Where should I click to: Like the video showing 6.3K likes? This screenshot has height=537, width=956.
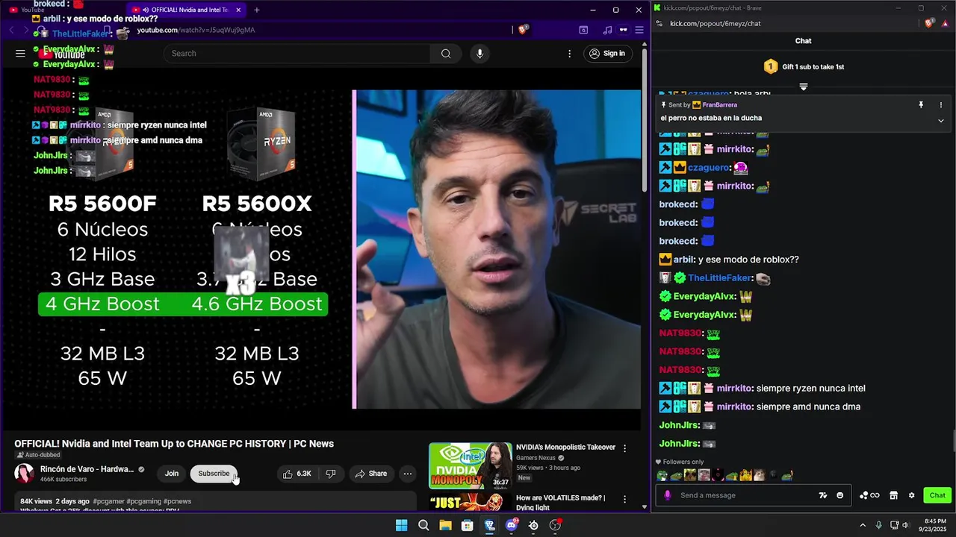pyautogui.click(x=297, y=474)
